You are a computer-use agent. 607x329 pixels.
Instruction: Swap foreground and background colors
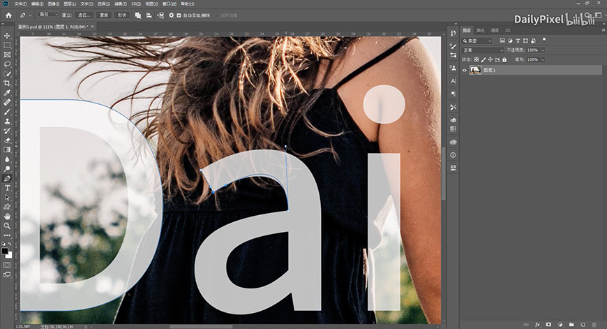click(x=10, y=244)
